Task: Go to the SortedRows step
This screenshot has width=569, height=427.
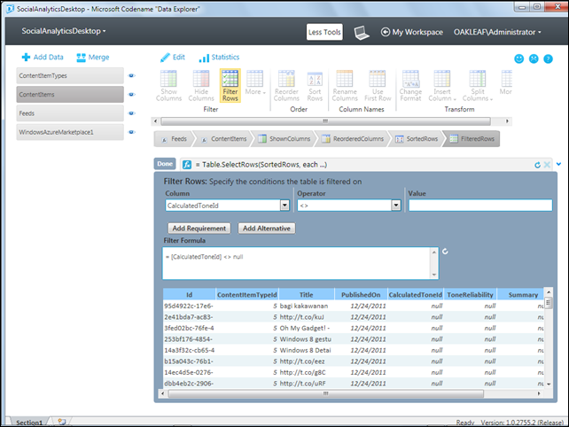Action: pos(417,139)
